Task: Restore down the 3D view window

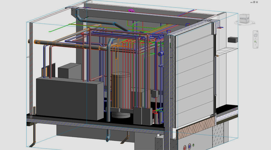Action: pyautogui.click(x=254, y=2)
